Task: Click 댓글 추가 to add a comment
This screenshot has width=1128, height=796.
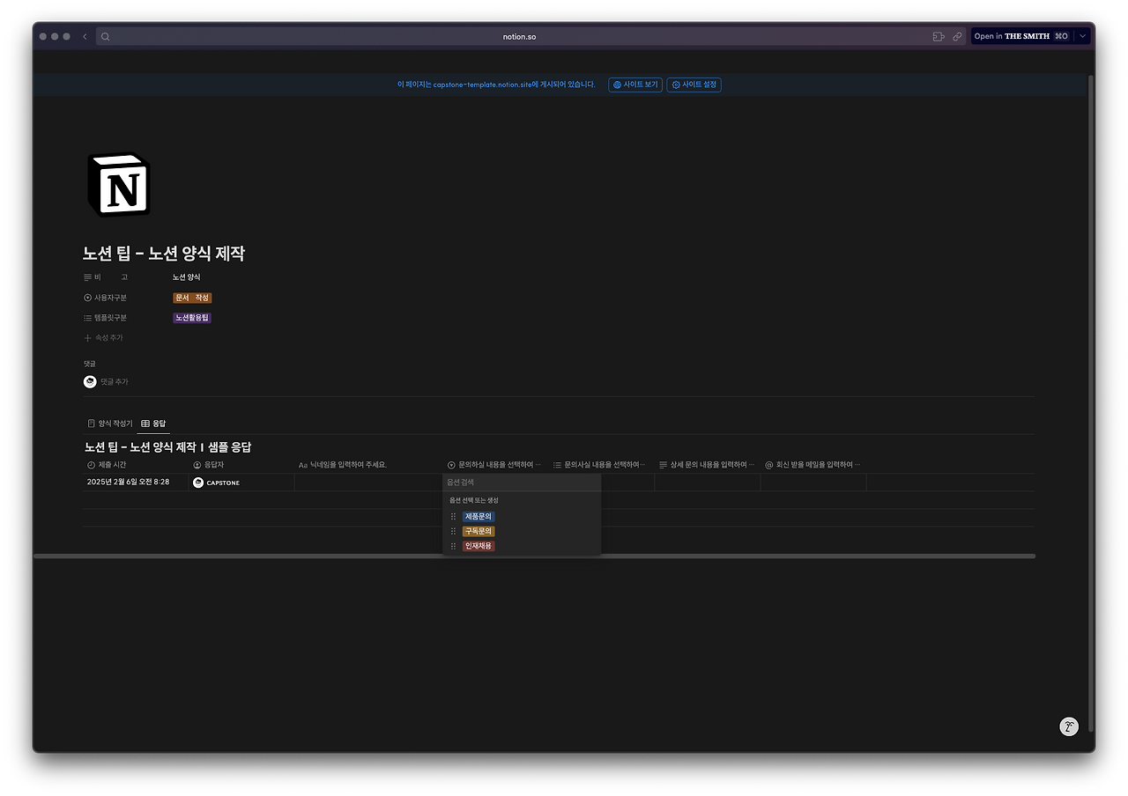Action: click(x=115, y=382)
